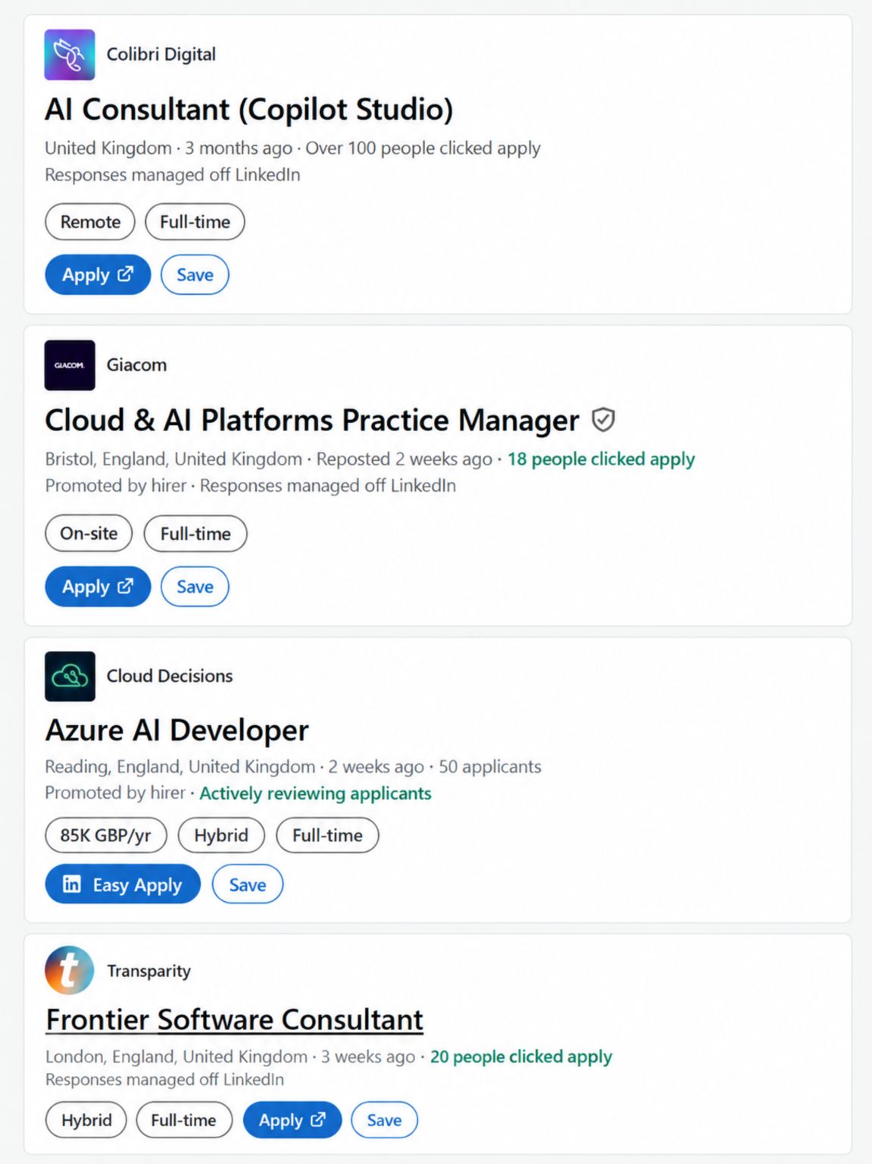Click the Remote tag on the AI Consultant job
The height and width of the screenshot is (1164, 872).
tap(90, 222)
